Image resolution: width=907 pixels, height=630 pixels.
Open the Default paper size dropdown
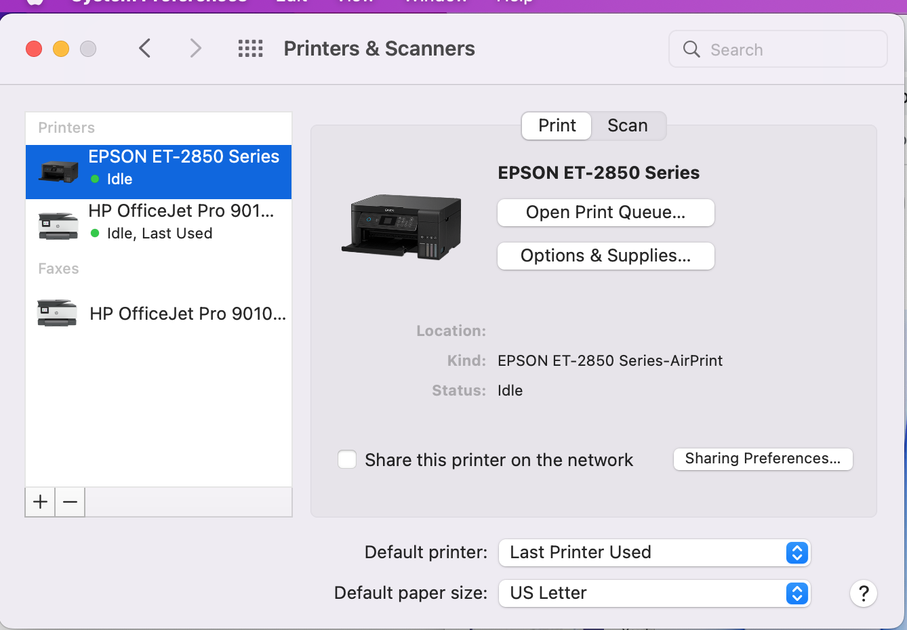[655, 593]
